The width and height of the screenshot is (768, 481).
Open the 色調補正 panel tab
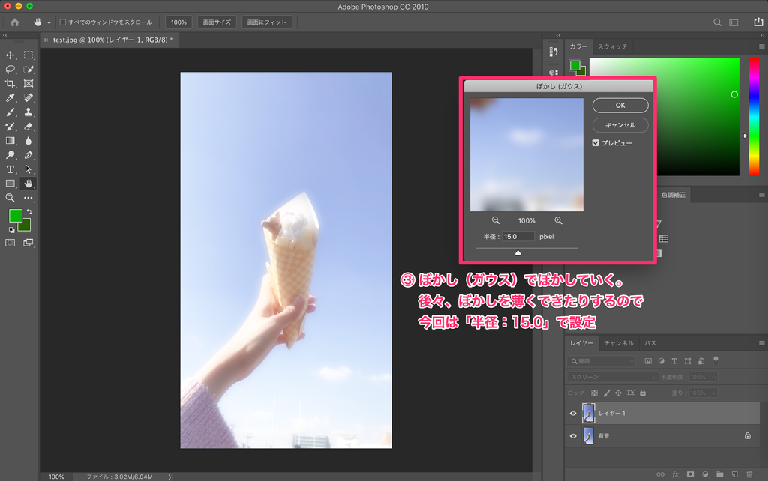point(673,195)
